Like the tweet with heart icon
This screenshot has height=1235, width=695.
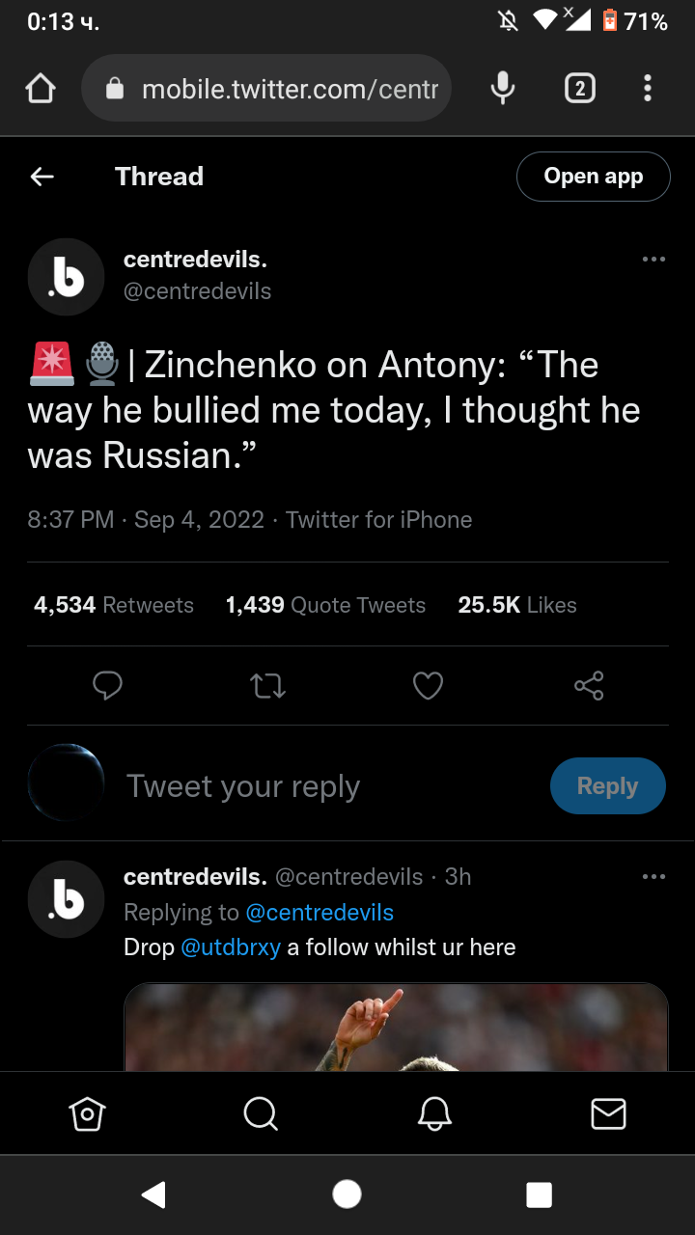(428, 686)
